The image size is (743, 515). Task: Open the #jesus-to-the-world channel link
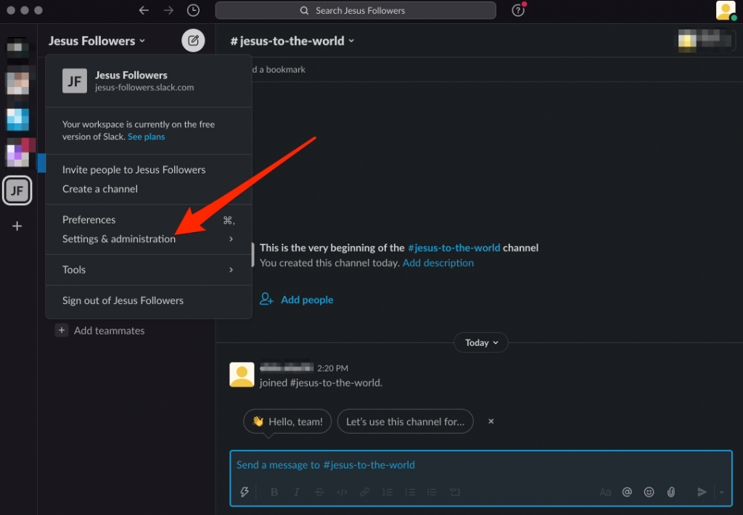tap(453, 247)
